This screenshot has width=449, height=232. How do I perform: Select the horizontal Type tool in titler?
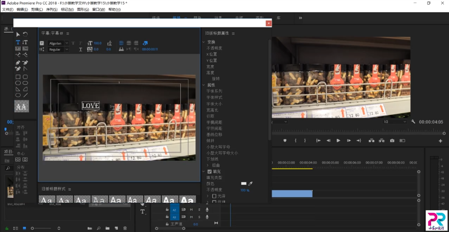point(18,42)
